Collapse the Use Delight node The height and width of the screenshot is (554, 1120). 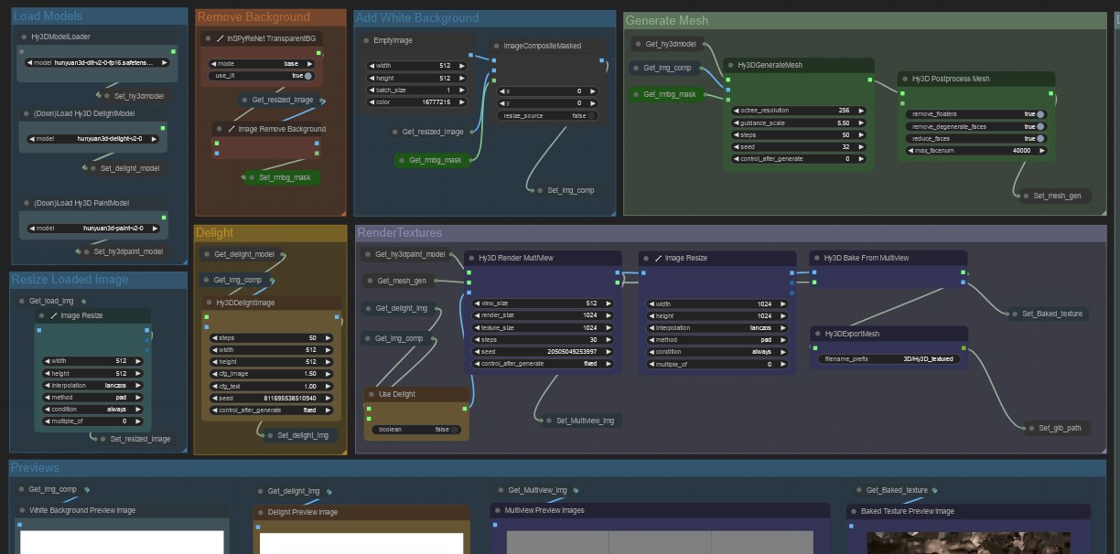click(x=371, y=395)
